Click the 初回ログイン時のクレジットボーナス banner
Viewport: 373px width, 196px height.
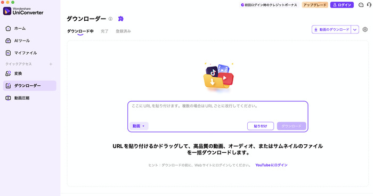269,5
